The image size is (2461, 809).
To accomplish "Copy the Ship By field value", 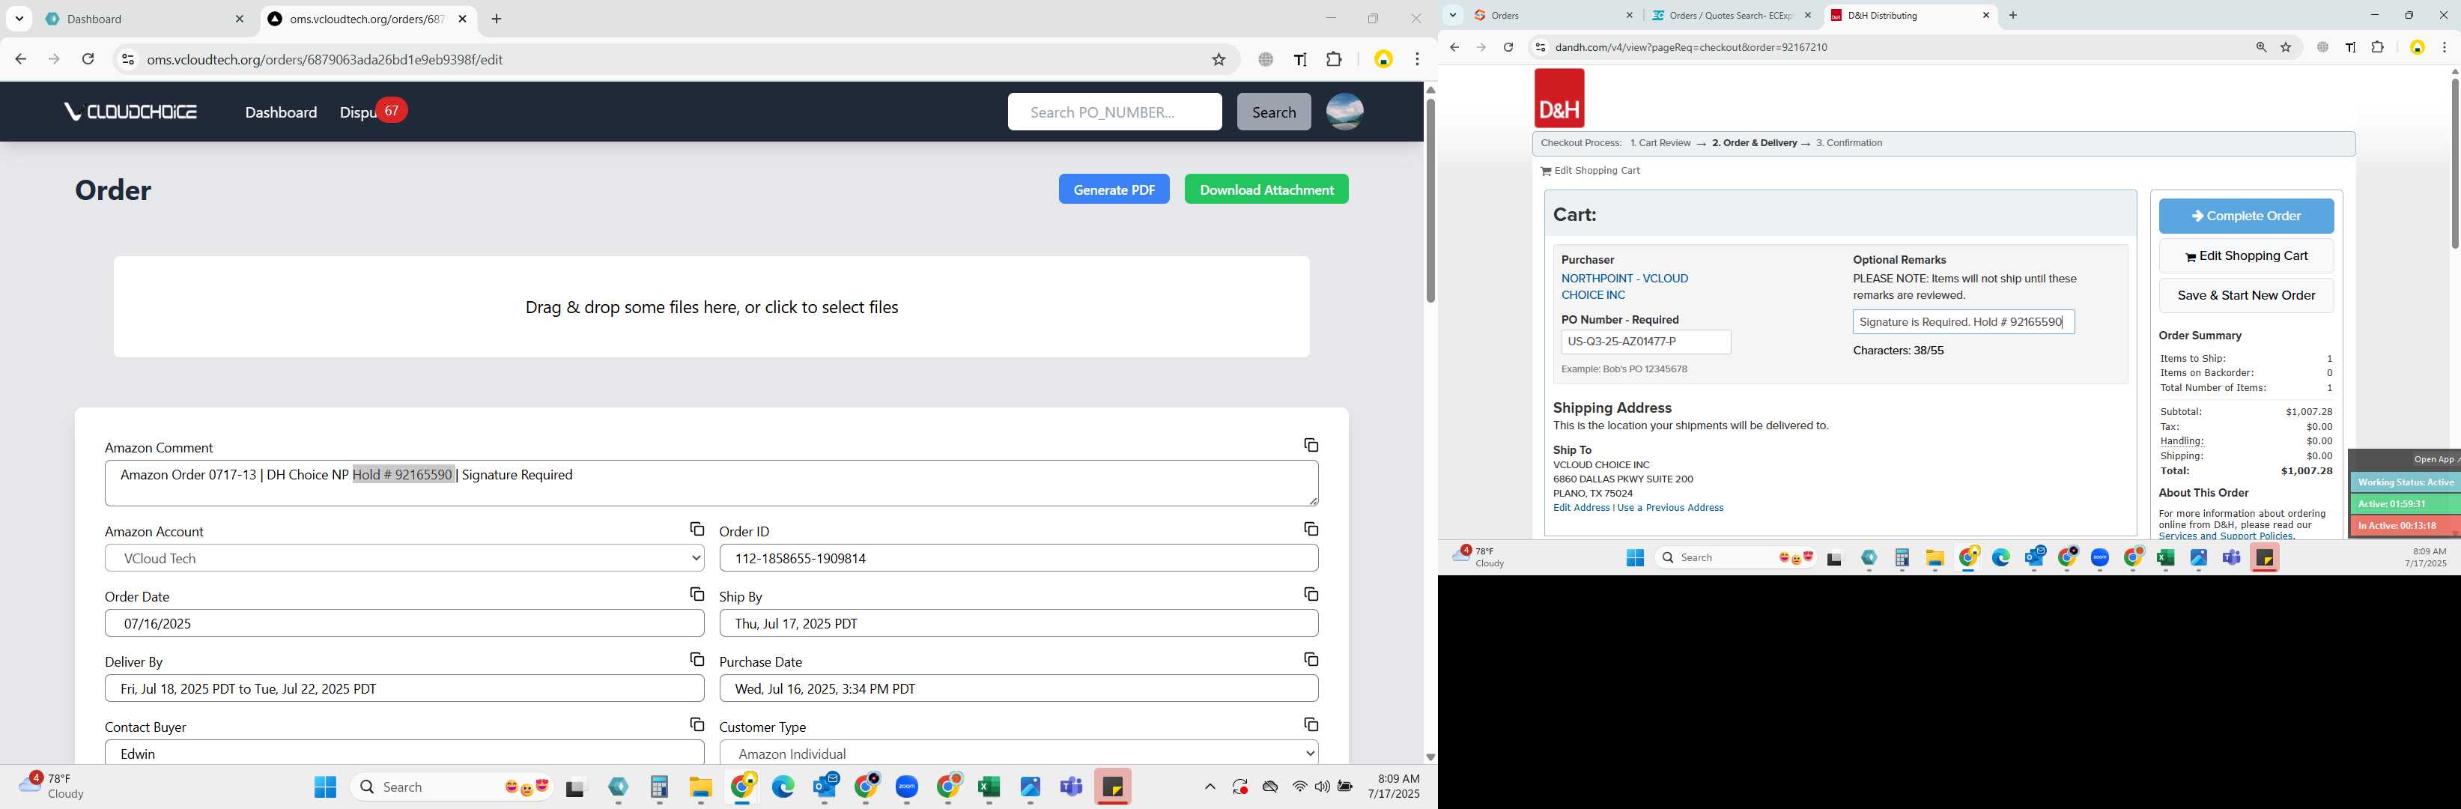I will pyautogui.click(x=1311, y=594).
